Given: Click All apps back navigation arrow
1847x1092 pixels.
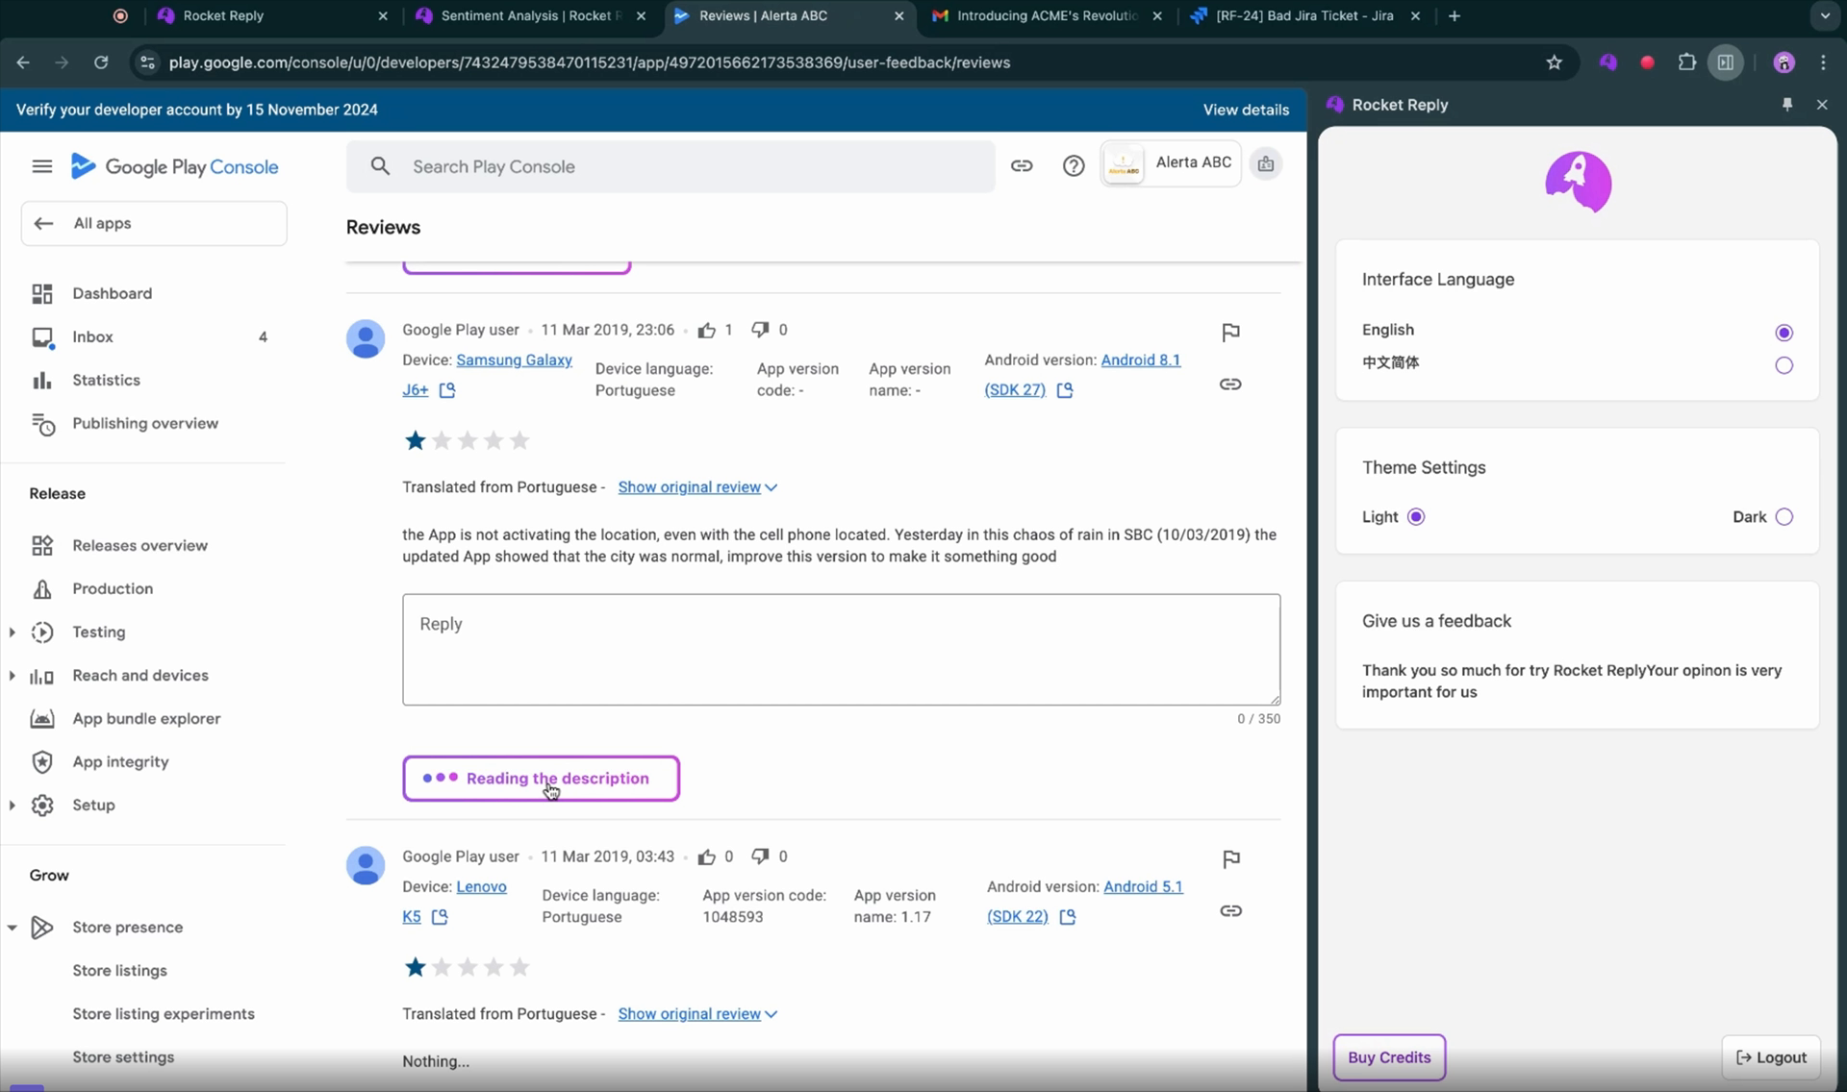Looking at the screenshot, I should click(41, 224).
